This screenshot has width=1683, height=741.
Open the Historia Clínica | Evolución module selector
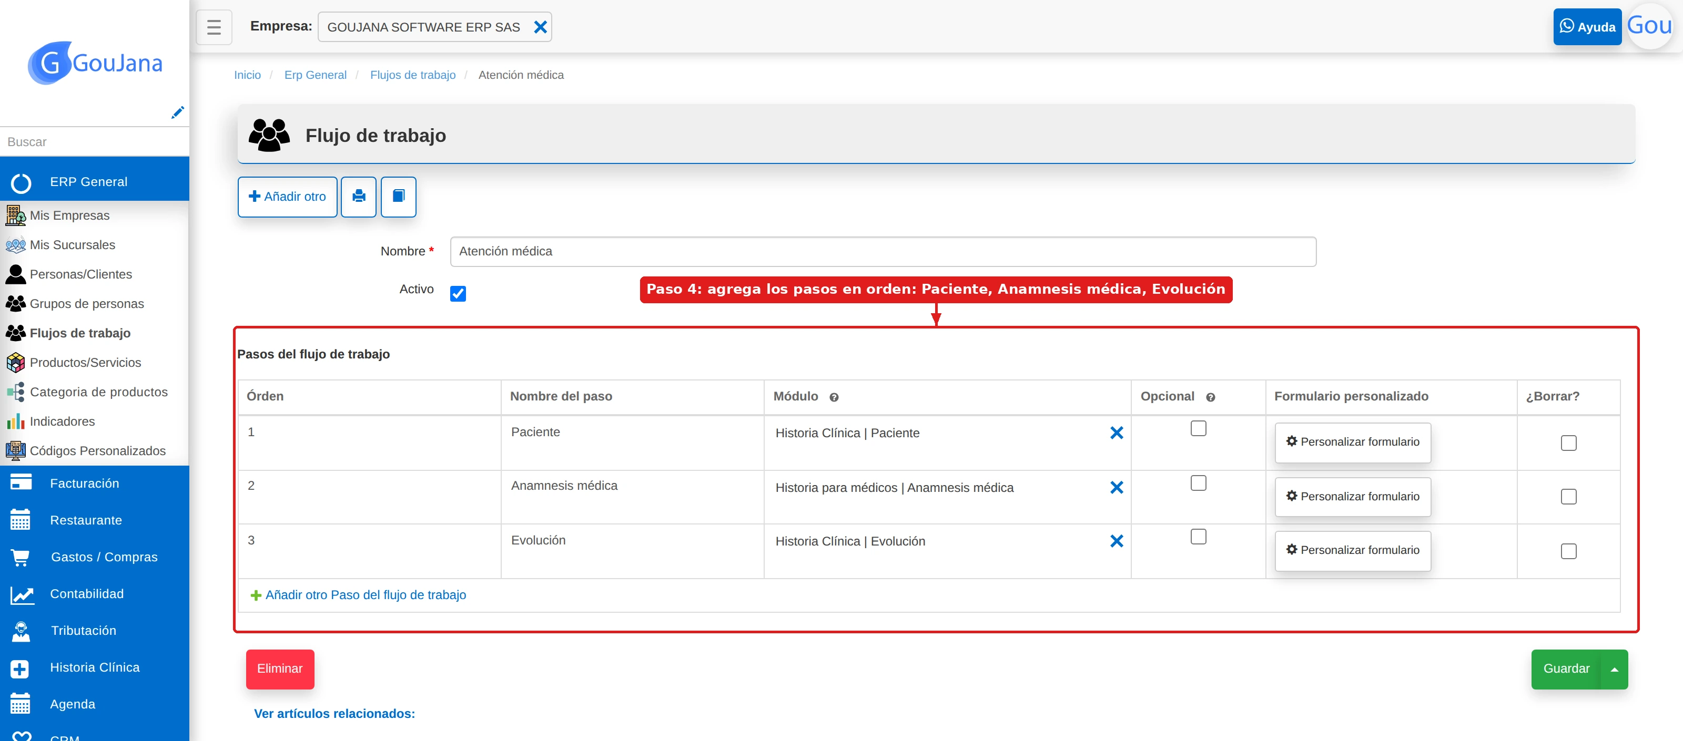937,541
